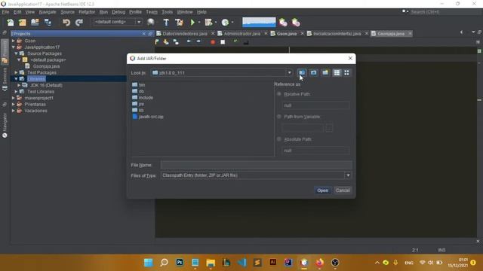The width and height of the screenshot is (483, 271).
Task: Expand the mavenproject1 project node
Action: (14, 98)
